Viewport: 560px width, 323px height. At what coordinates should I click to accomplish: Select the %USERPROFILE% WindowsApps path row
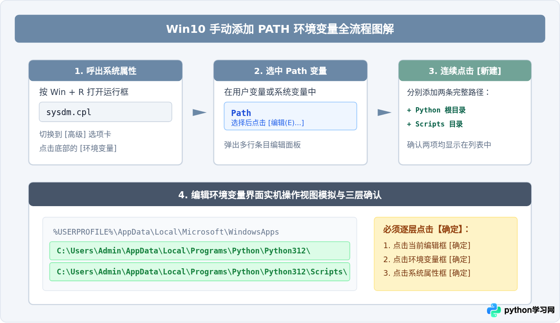click(166, 232)
